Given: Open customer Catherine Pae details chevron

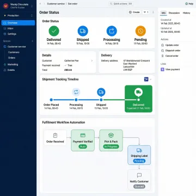Looking at the screenshot, I should click(92, 61).
